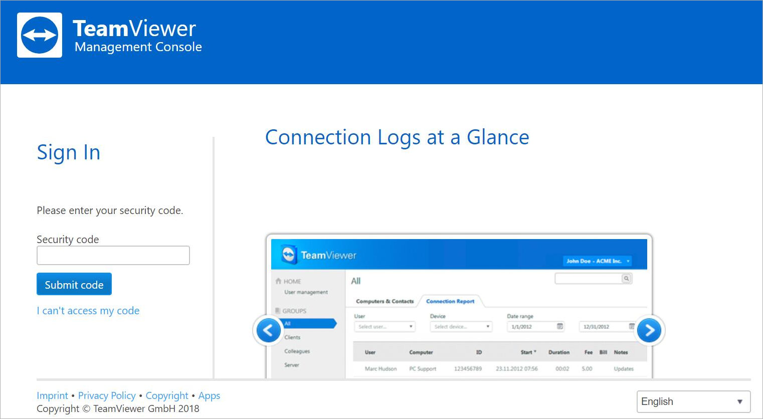Open the calendar picker next to 1/1/2012
This screenshot has height=419, width=763.
coord(560,326)
